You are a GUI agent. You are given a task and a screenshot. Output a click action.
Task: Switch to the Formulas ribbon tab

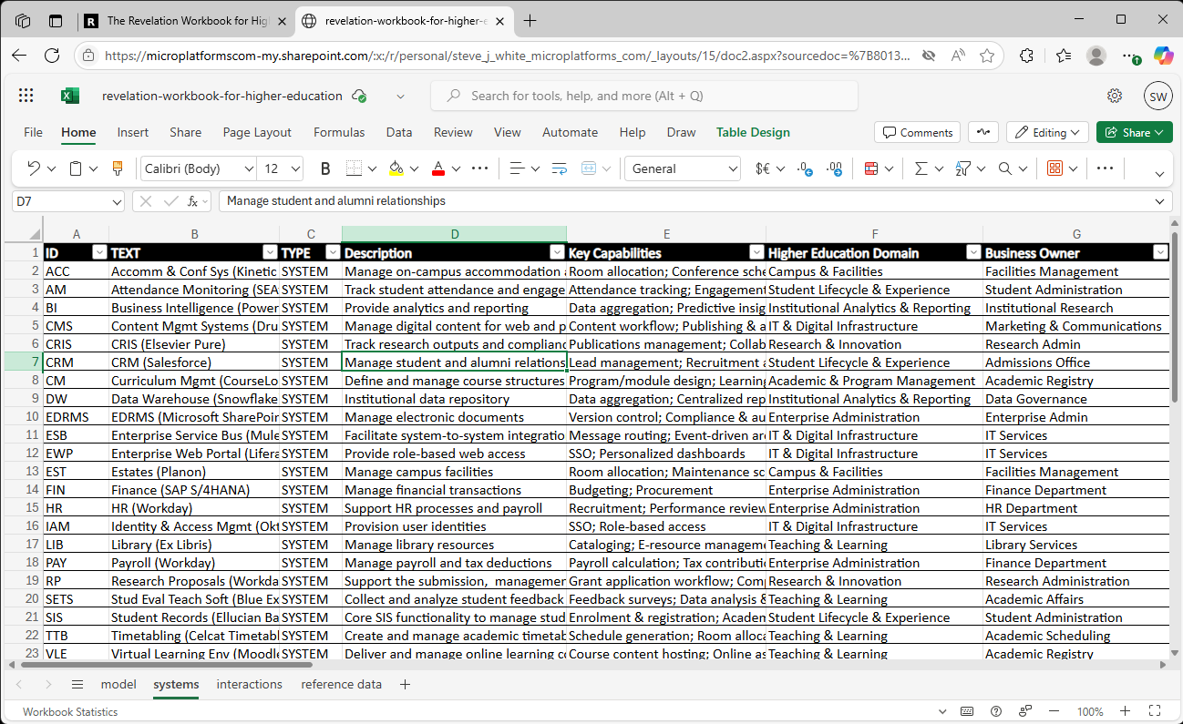point(339,132)
